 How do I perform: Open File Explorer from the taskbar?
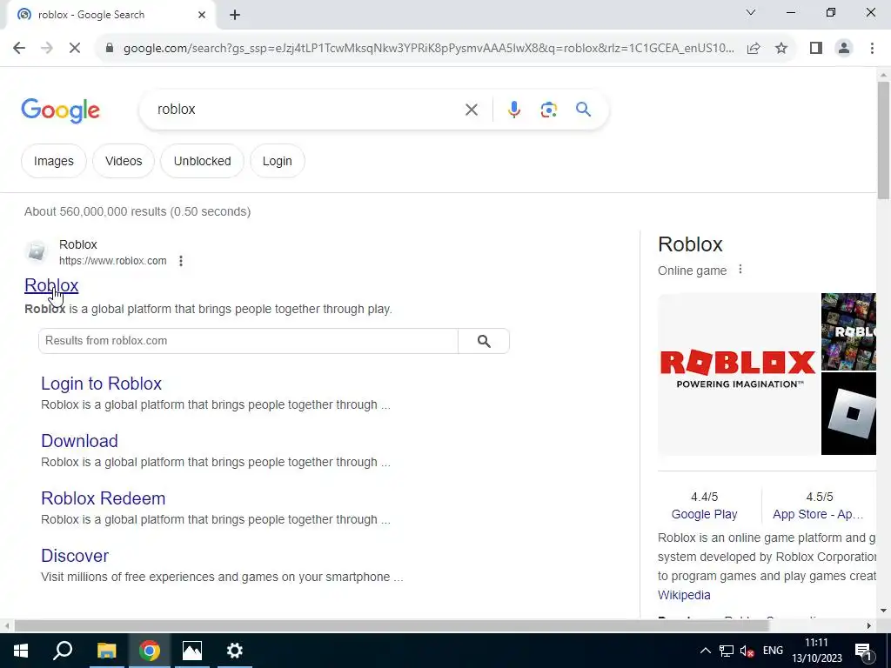tap(106, 651)
